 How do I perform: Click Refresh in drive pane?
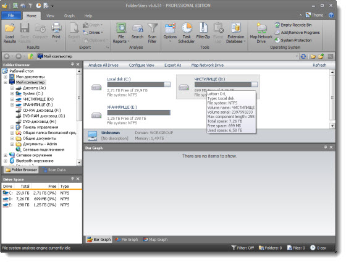319,65
